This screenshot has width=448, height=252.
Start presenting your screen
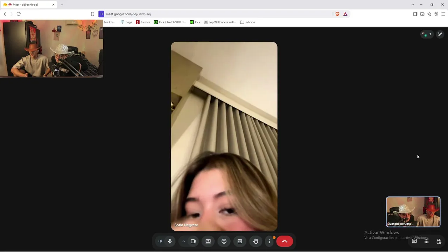(208, 241)
